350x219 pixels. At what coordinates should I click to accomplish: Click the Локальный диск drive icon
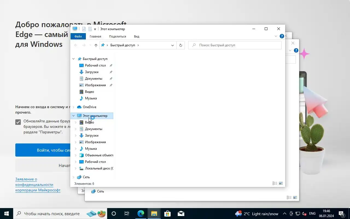[x=81, y=168]
